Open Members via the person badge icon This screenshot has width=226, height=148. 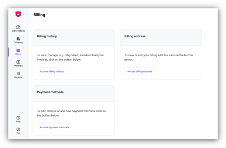click(18, 62)
